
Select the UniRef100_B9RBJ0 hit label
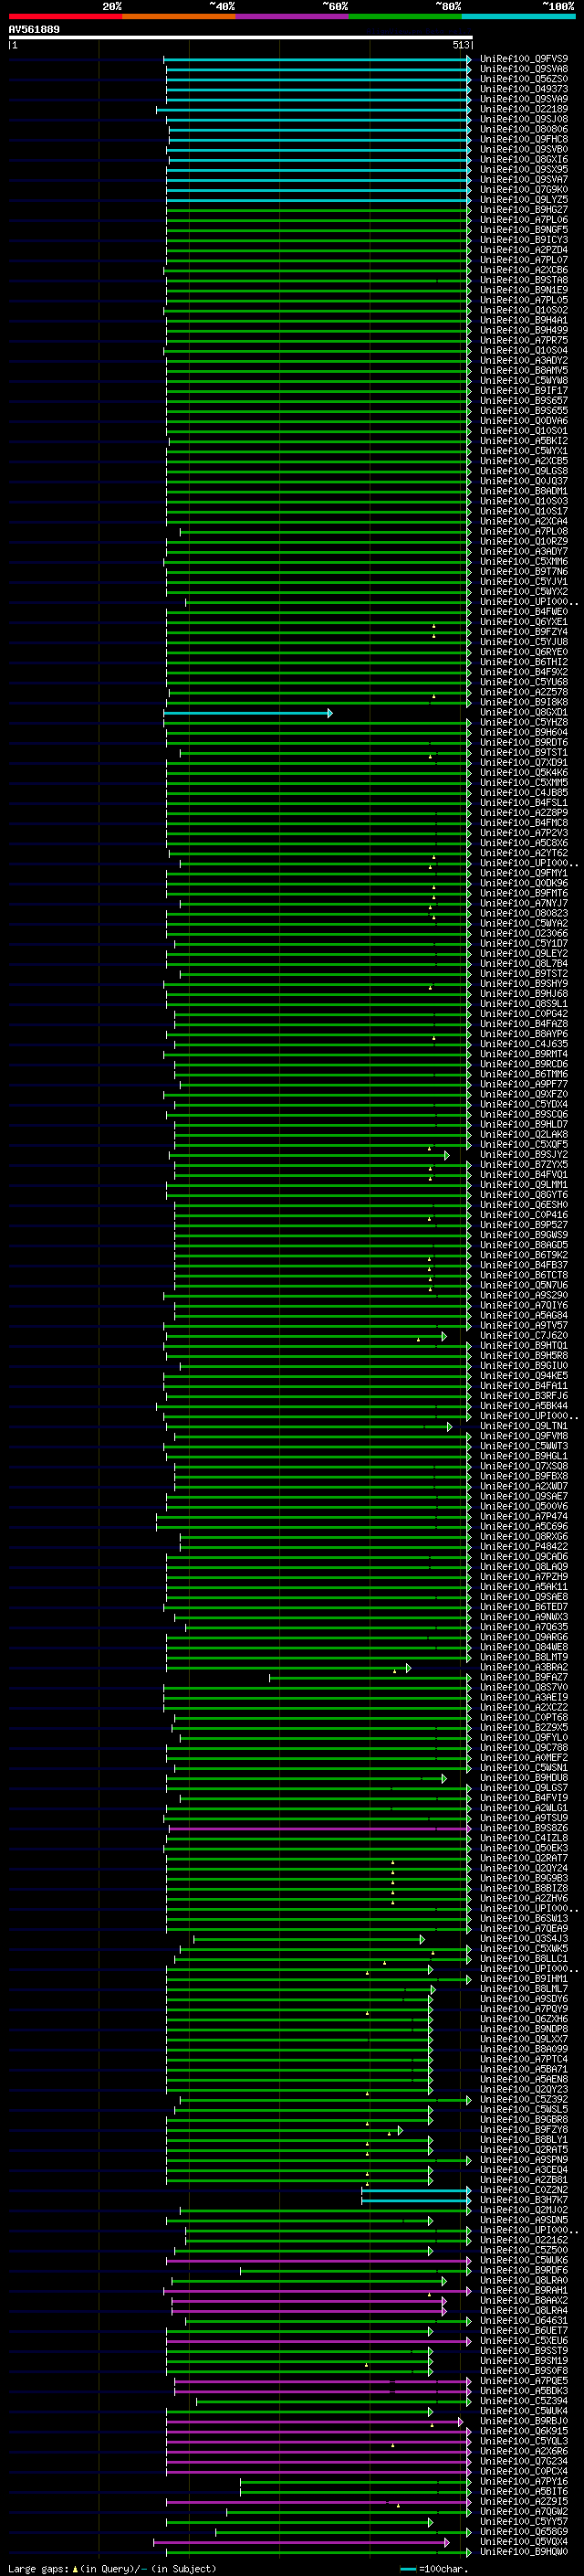[524, 2421]
